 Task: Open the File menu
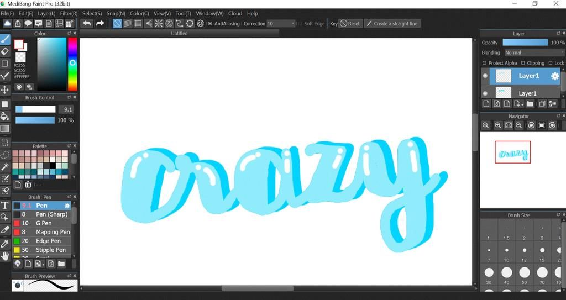click(7, 13)
